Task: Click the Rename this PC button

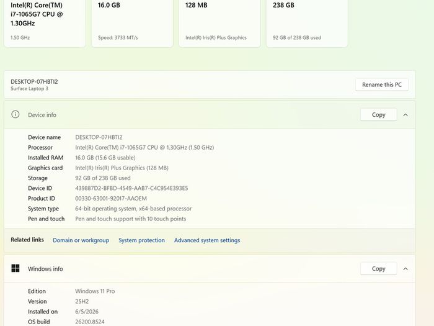Action: (x=382, y=84)
